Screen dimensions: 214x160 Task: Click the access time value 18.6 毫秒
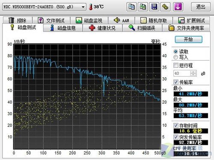click(x=191, y=131)
